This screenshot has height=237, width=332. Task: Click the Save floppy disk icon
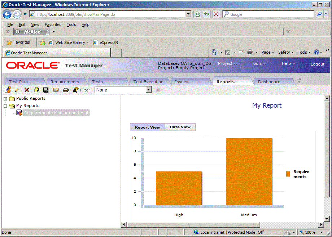click(46, 90)
